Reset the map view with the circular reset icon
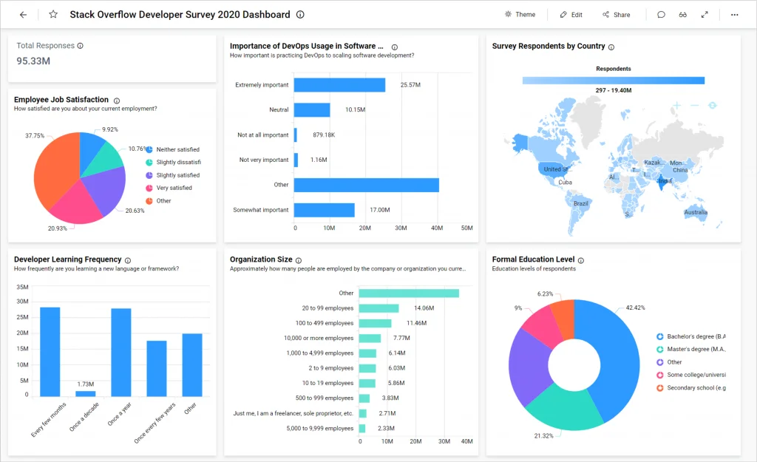 point(710,106)
